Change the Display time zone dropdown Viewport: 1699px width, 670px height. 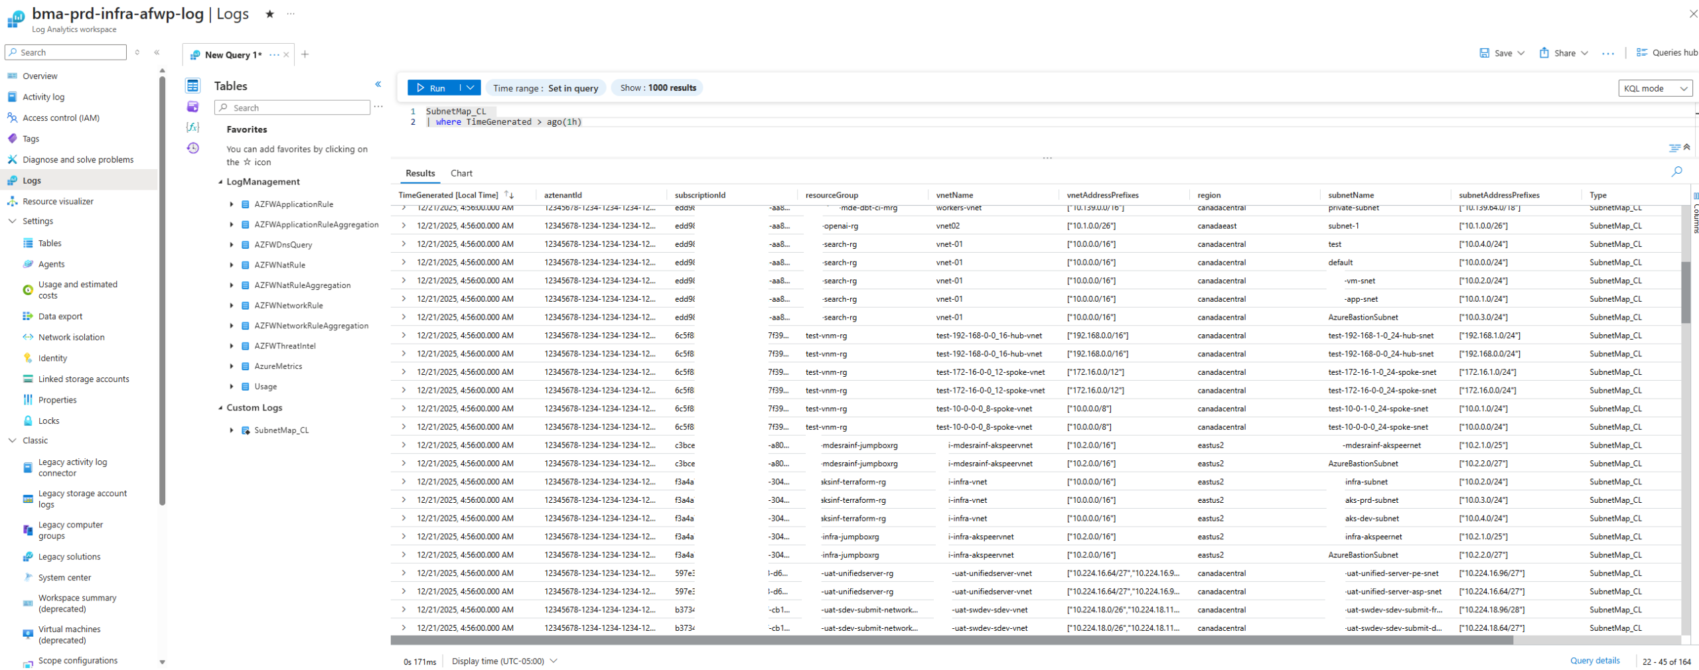pyautogui.click(x=504, y=661)
